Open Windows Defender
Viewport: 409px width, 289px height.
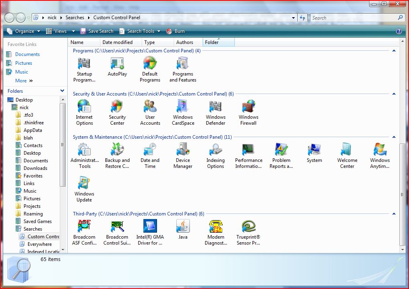click(216, 113)
